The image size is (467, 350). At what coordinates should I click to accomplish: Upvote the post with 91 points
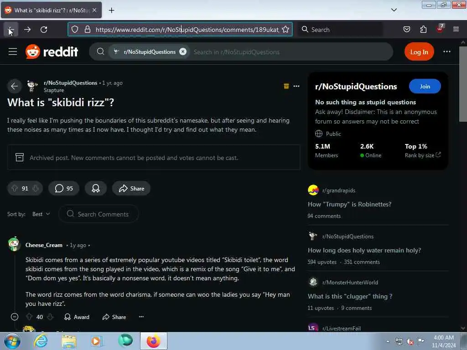pos(15,188)
